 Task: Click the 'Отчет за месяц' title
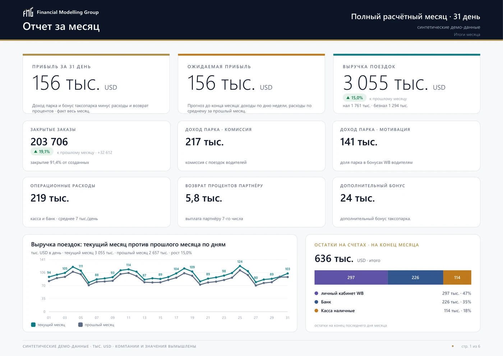click(61, 27)
